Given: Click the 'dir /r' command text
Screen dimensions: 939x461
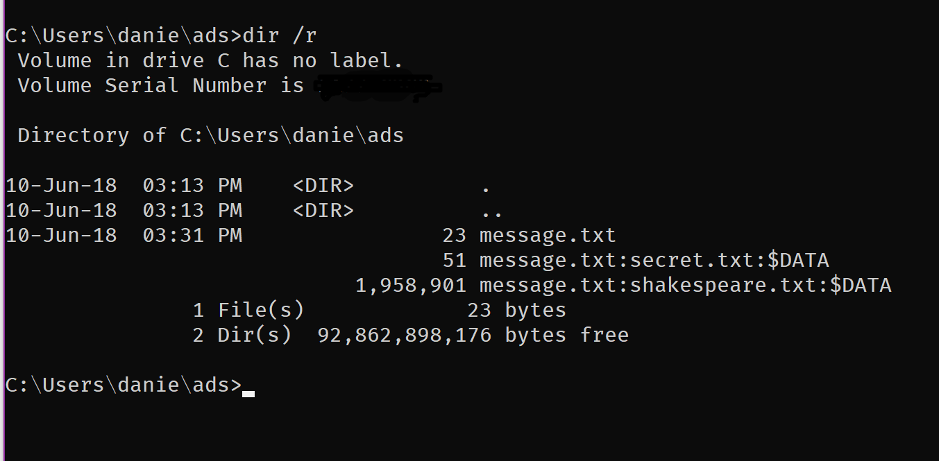Looking at the screenshot, I should pos(279,36).
